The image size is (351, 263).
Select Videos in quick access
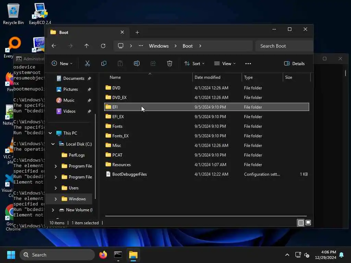[x=69, y=111]
